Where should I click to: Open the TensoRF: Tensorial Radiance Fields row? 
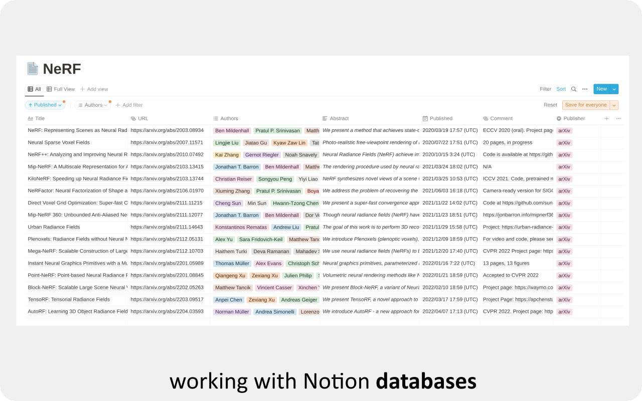coord(69,300)
